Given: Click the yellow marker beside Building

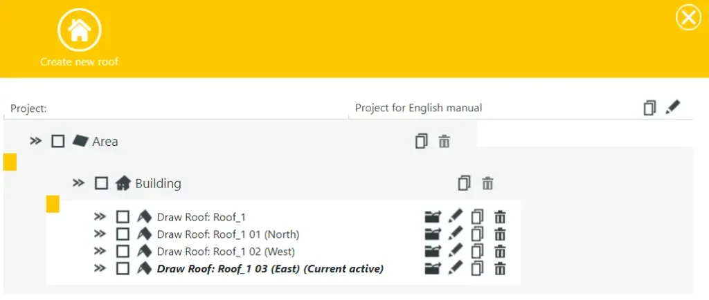Looking at the screenshot, I should click(53, 204).
